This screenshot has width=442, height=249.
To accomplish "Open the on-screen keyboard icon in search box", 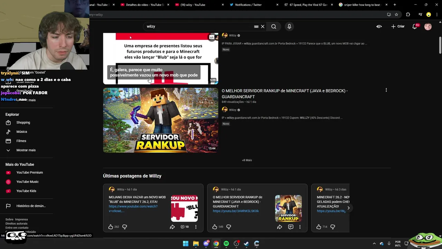I will [256, 26].
